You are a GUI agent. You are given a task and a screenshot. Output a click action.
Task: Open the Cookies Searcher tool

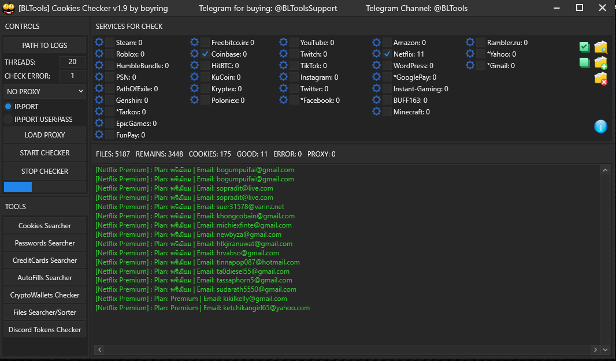tap(45, 225)
